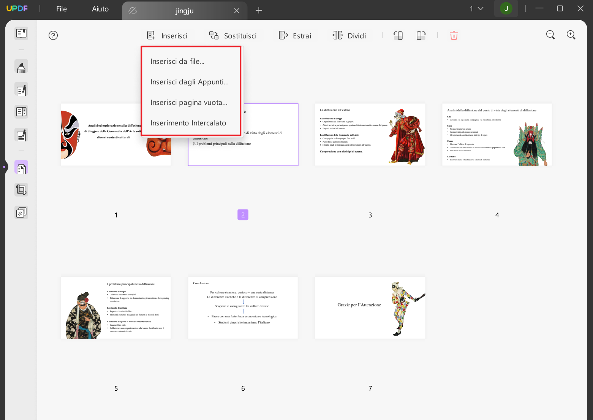Select page 3 La diffusione all'estero thumbnail
Image resolution: width=593 pixels, height=420 pixels.
(370, 135)
